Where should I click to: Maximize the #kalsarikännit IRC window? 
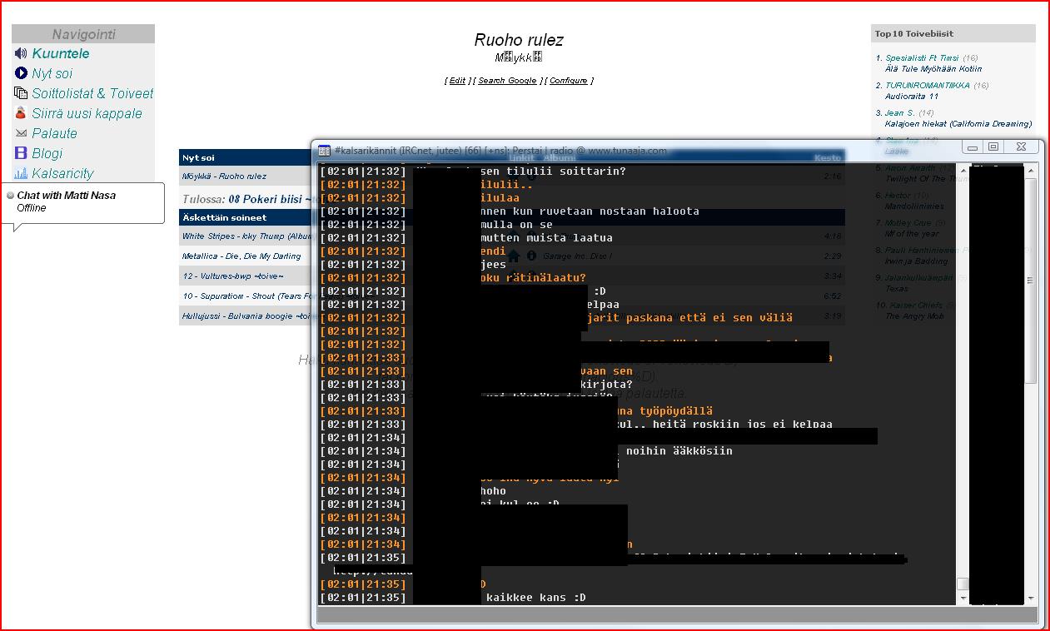click(x=993, y=147)
